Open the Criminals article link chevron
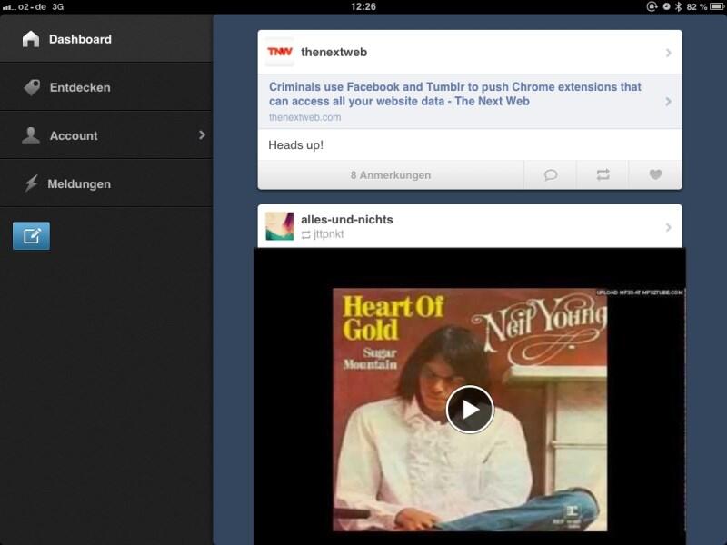727x545 pixels. click(668, 102)
